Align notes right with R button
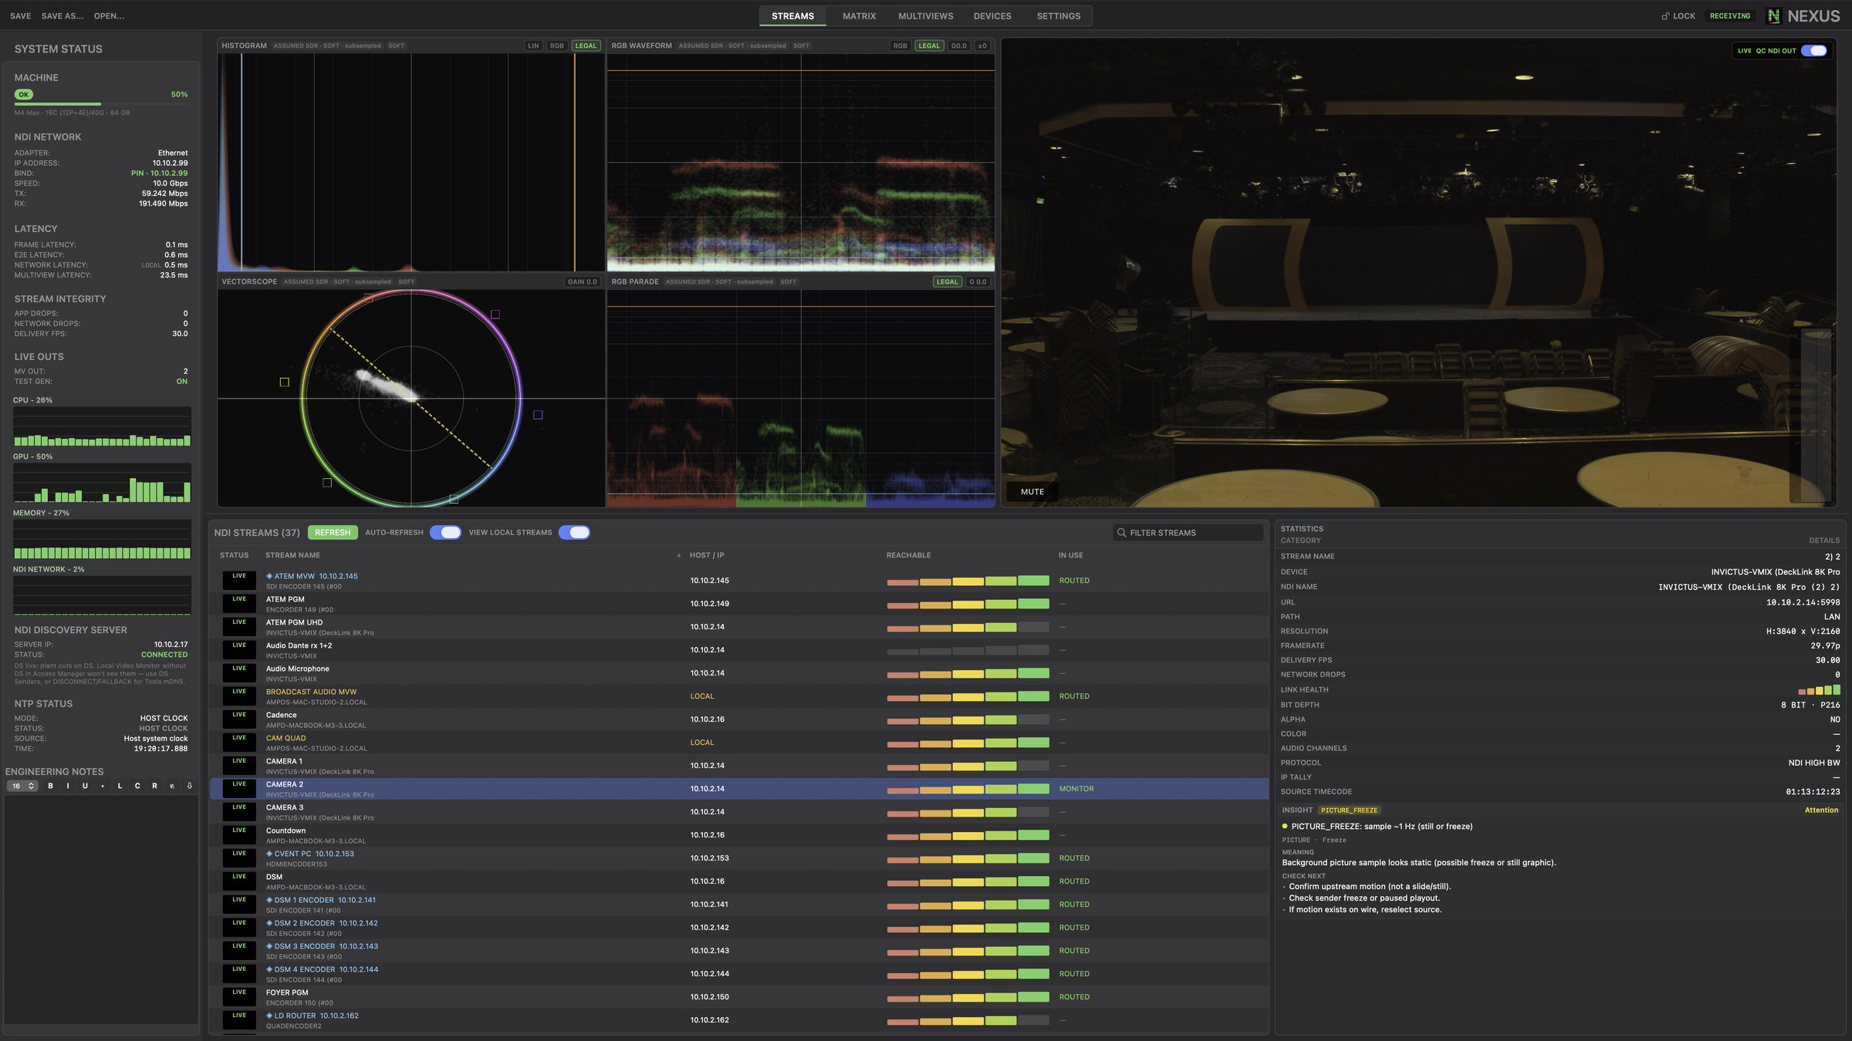The height and width of the screenshot is (1041, 1852). coord(154,786)
